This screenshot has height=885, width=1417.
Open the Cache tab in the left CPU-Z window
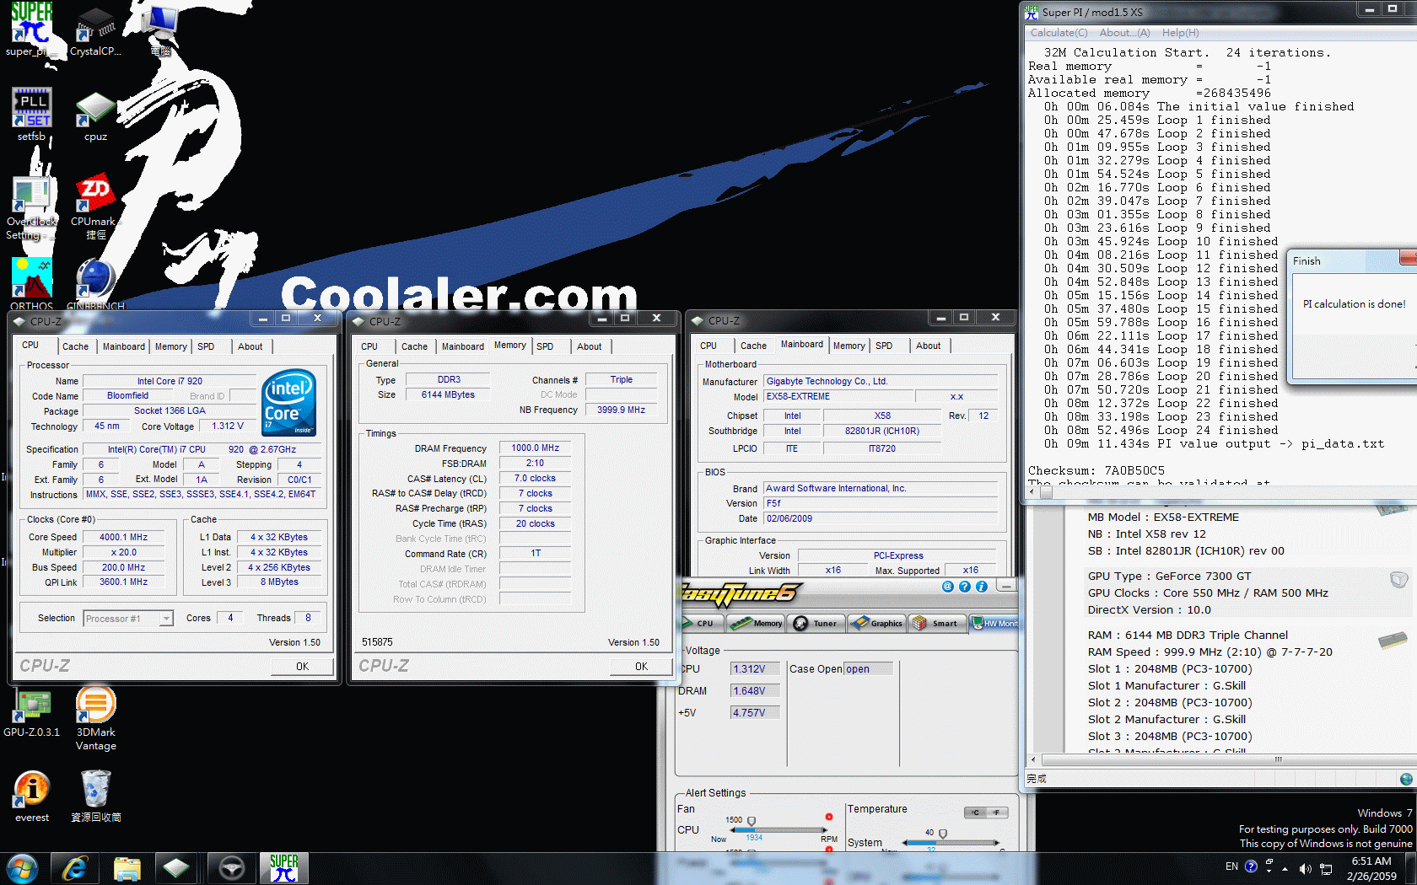pyautogui.click(x=75, y=346)
